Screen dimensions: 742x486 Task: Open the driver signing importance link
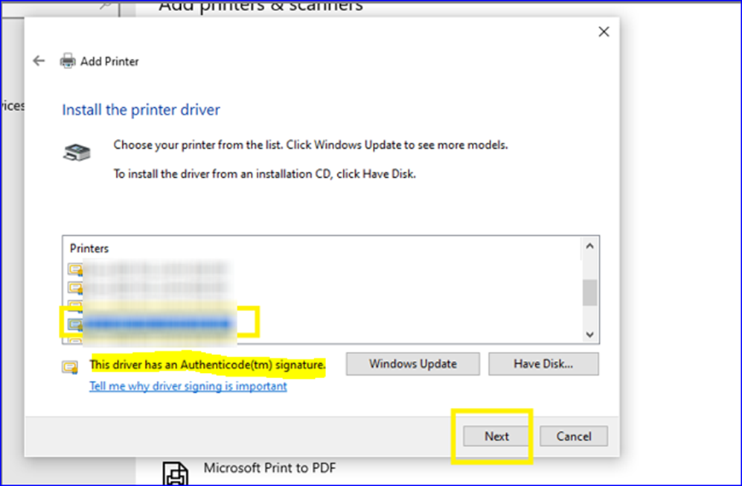point(187,386)
